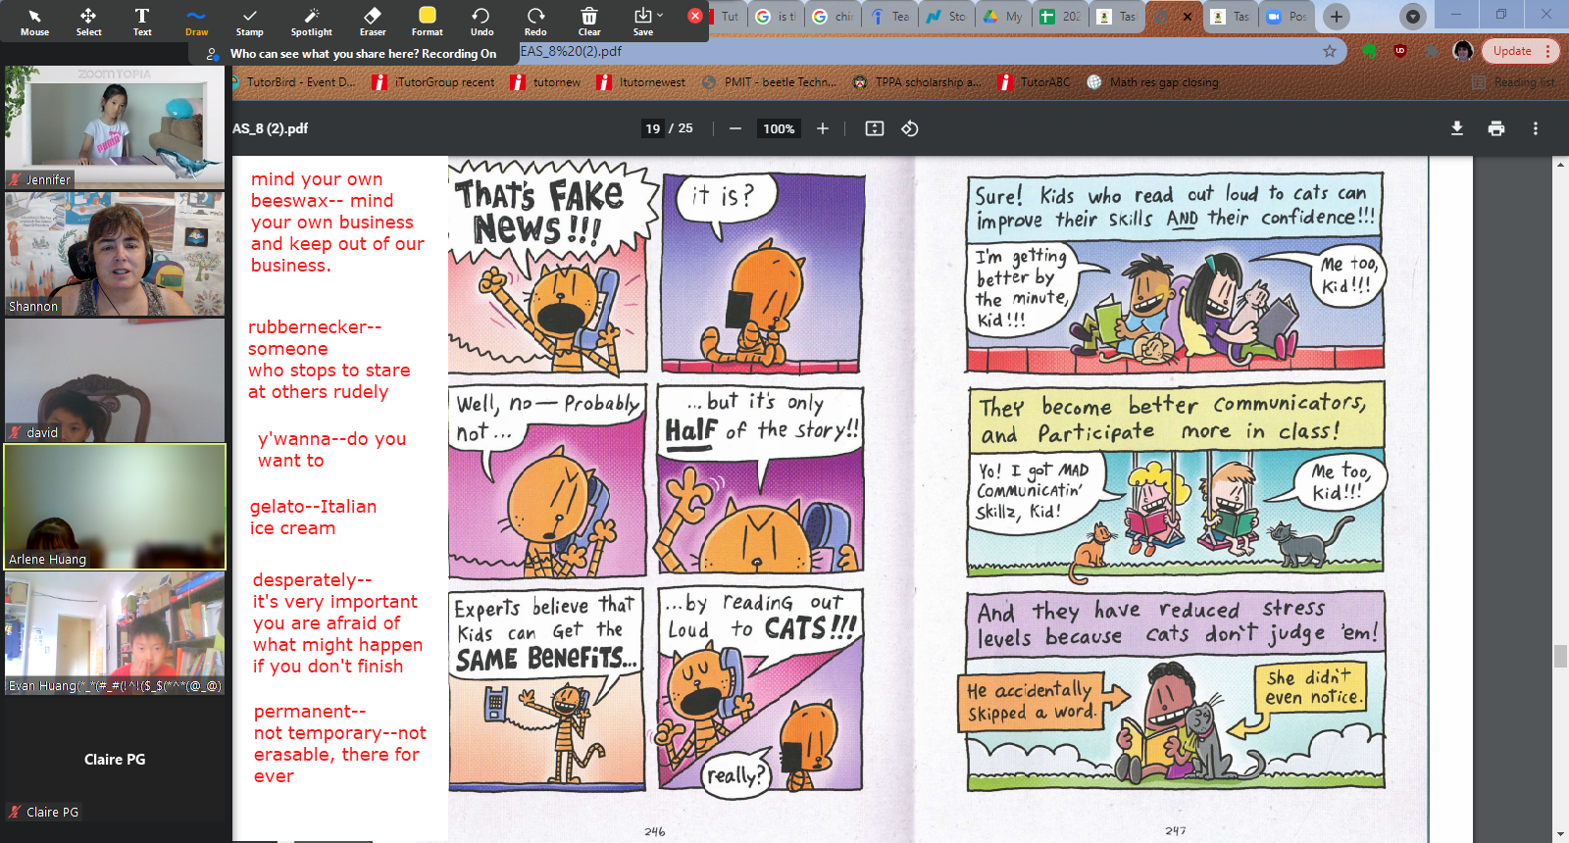
Task: Switch to the '202' spreadsheet tab
Action: 1061,17
